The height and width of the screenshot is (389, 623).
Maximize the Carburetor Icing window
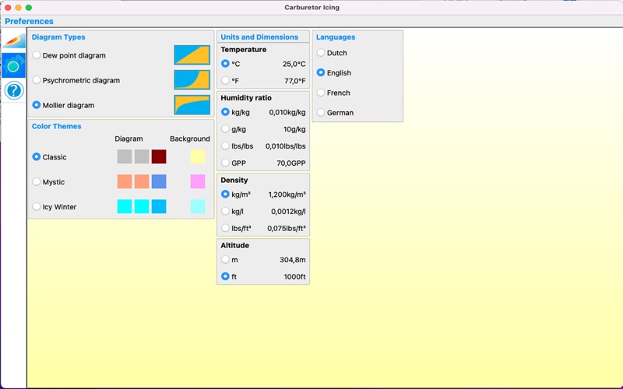click(29, 8)
